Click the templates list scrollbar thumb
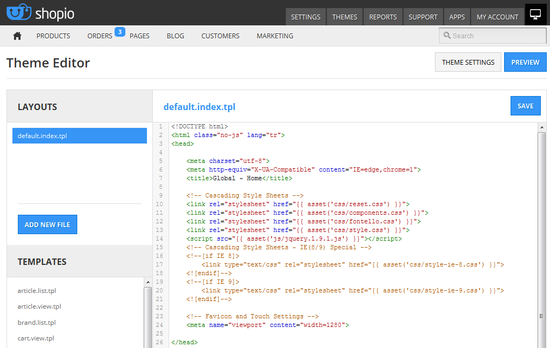Viewport: 550px width, 348px height. pos(148,317)
